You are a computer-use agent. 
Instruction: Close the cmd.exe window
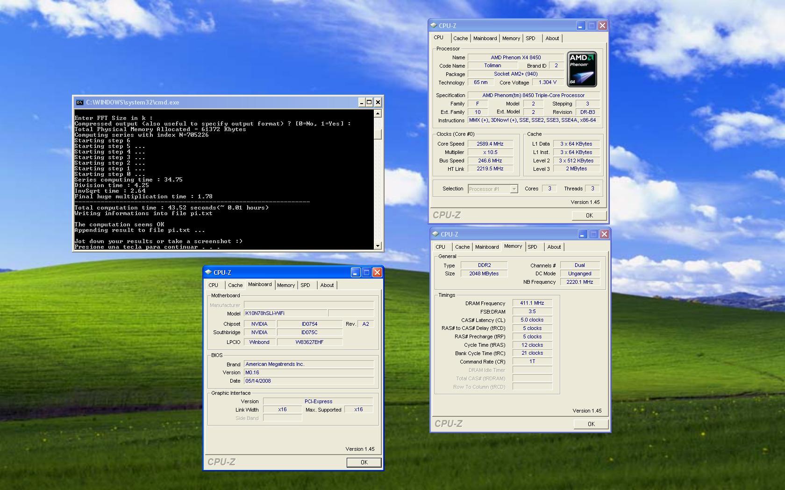(x=378, y=102)
